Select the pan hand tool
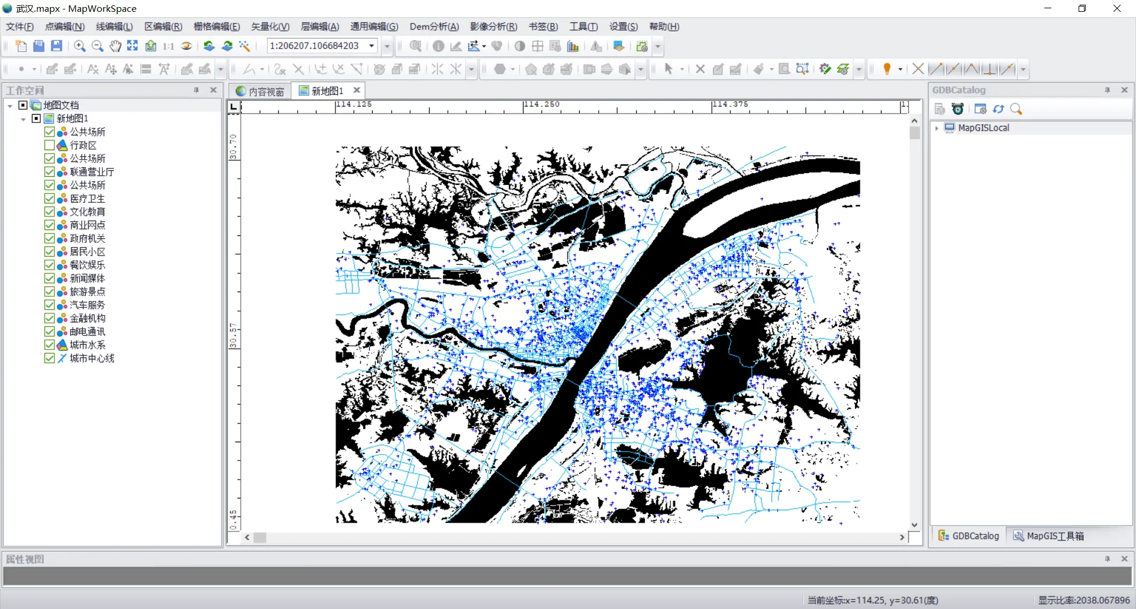Image resolution: width=1136 pixels, height=609 pixels. coord(115,46)
